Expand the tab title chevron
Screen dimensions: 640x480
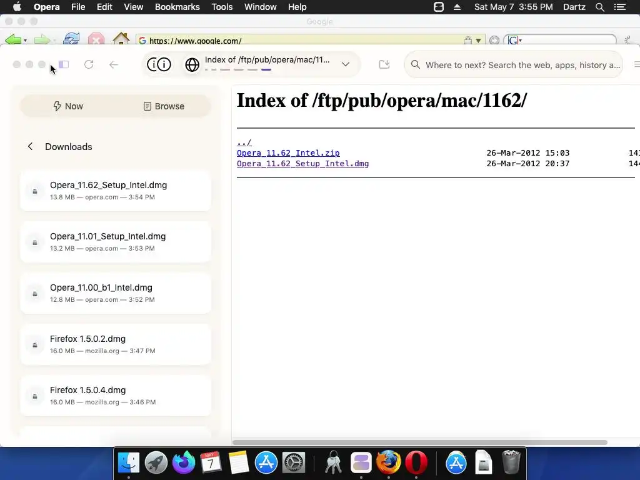(x=345, y=64)
